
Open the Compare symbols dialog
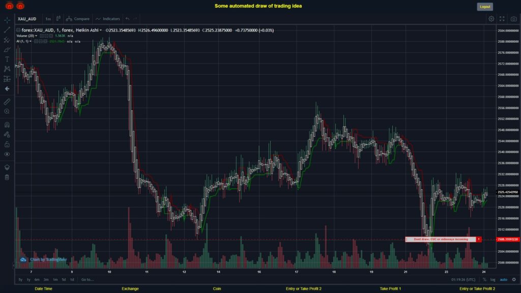tap(78, 19)
